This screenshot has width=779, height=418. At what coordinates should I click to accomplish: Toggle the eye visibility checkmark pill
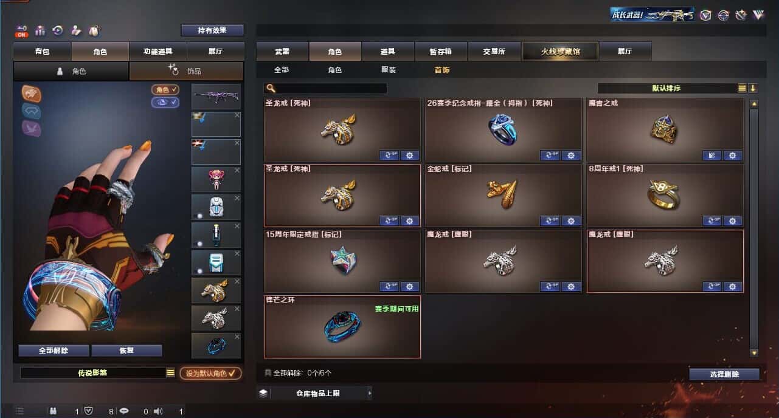pyautogui.click(x=165, y=102)
